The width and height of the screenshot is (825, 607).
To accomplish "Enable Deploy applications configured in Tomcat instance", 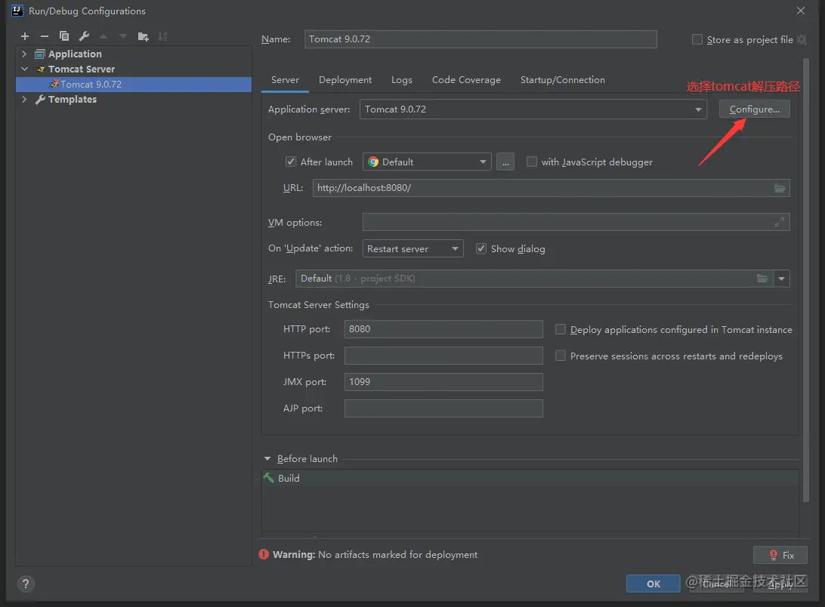I will coord(561,329).
